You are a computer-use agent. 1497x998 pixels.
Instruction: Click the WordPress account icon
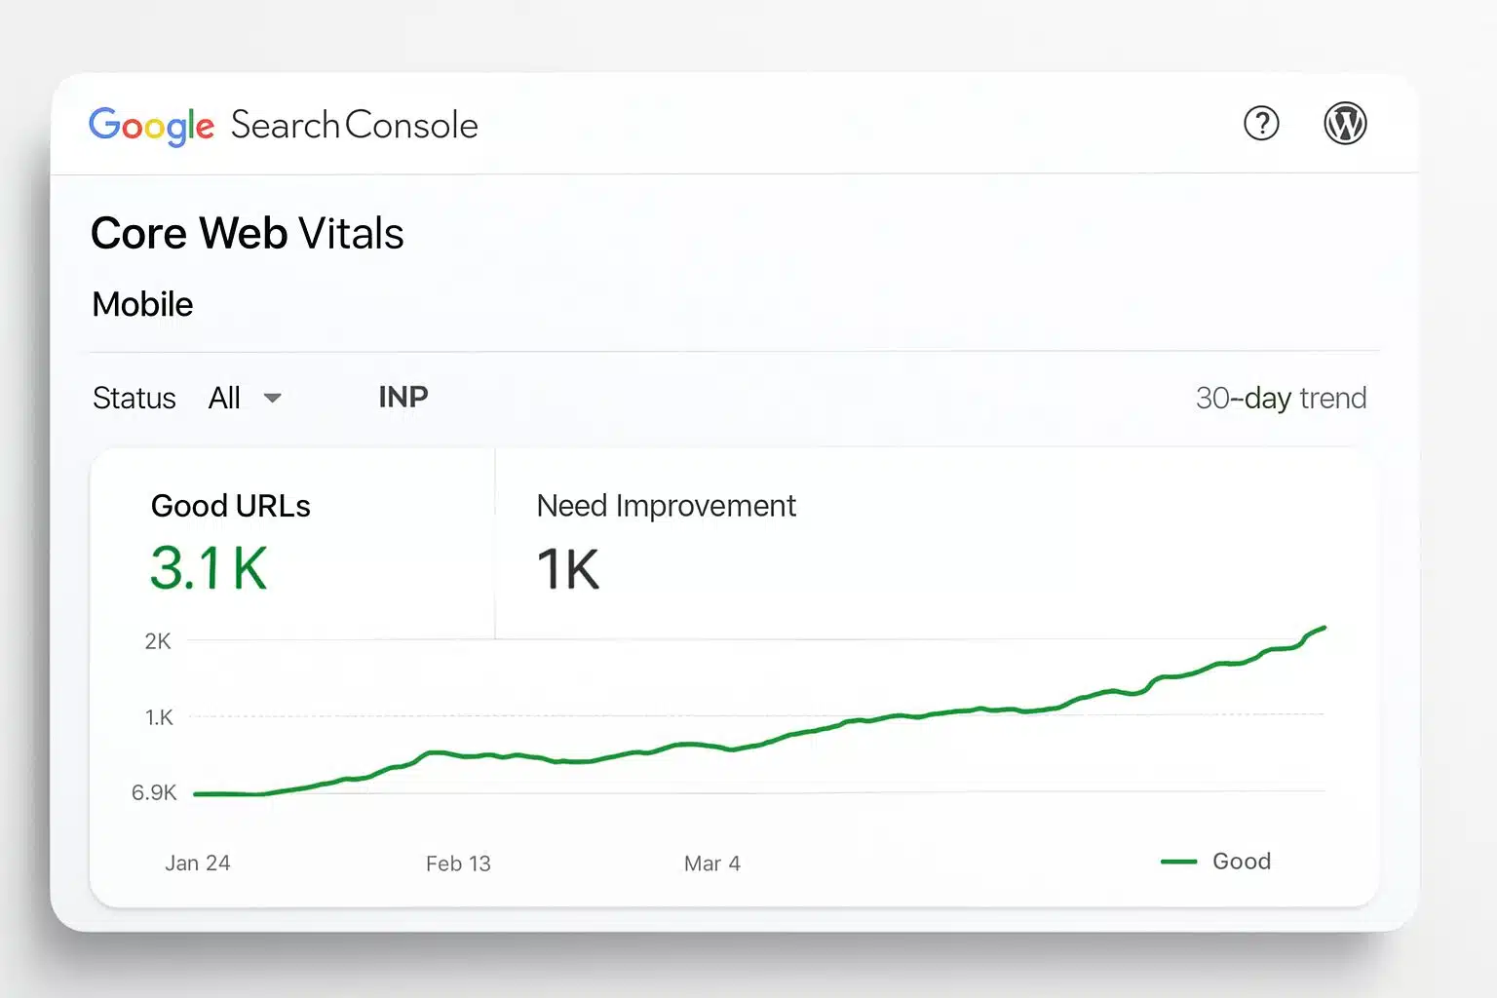[1346, 123]
